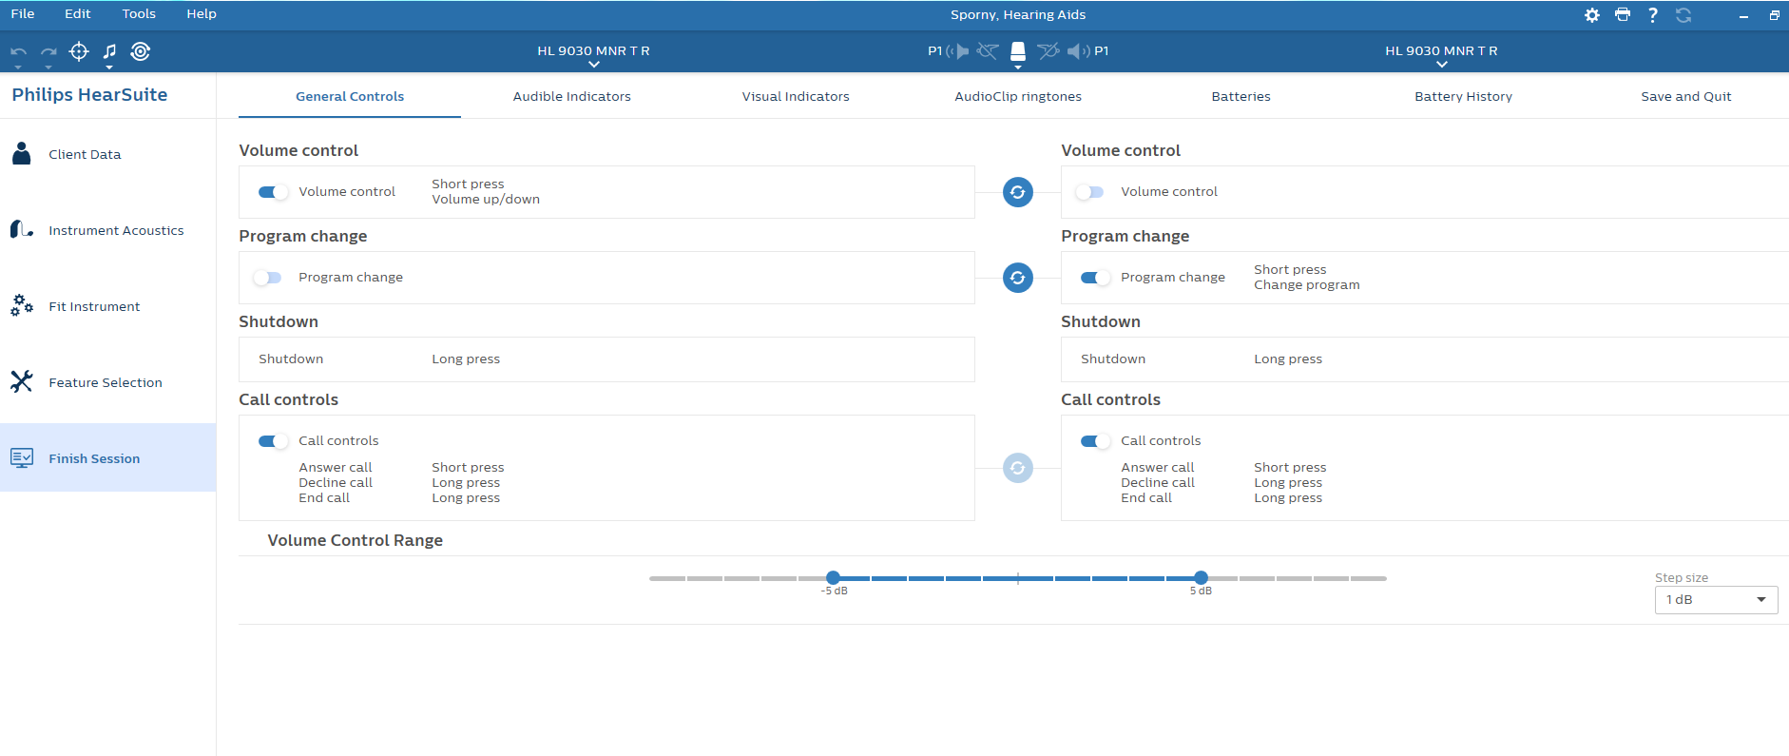
Task: Click the refresh arrows icon in title bar
Action: (1683, 15)
